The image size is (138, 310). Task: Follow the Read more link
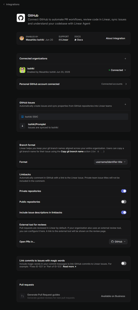point(70,267)
